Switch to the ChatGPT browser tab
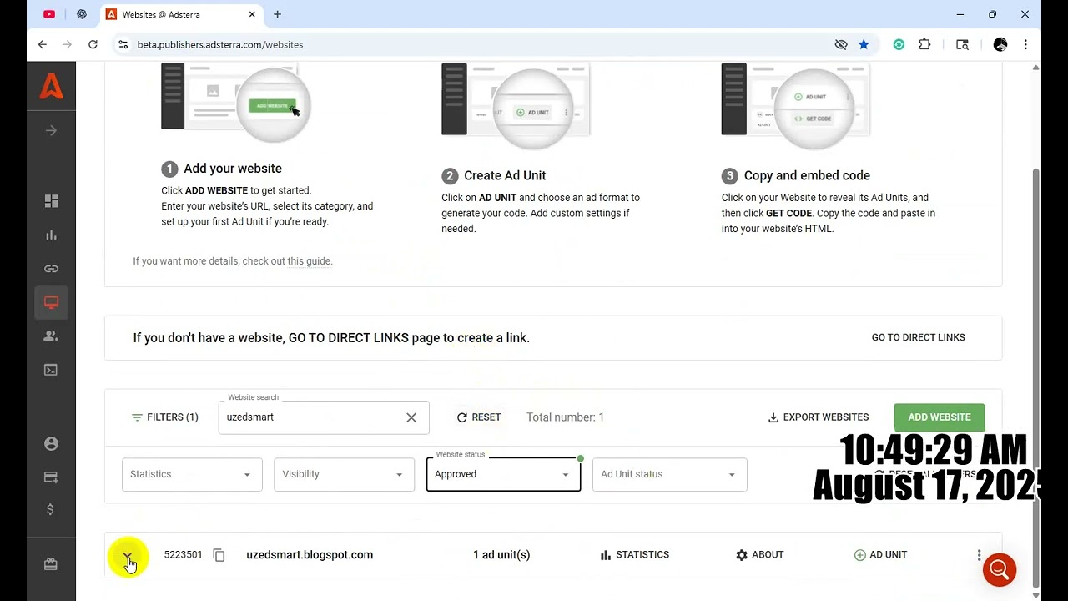The height and width of the screenshot is (601, 1068). click(x=81, y=14)
